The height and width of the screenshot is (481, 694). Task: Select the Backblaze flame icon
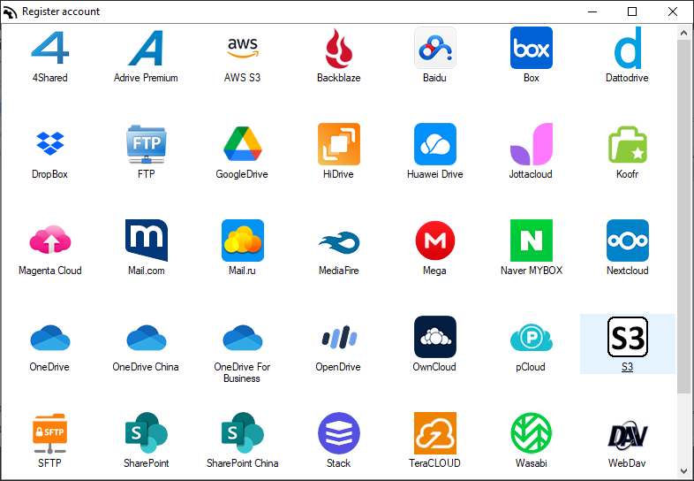338,48
